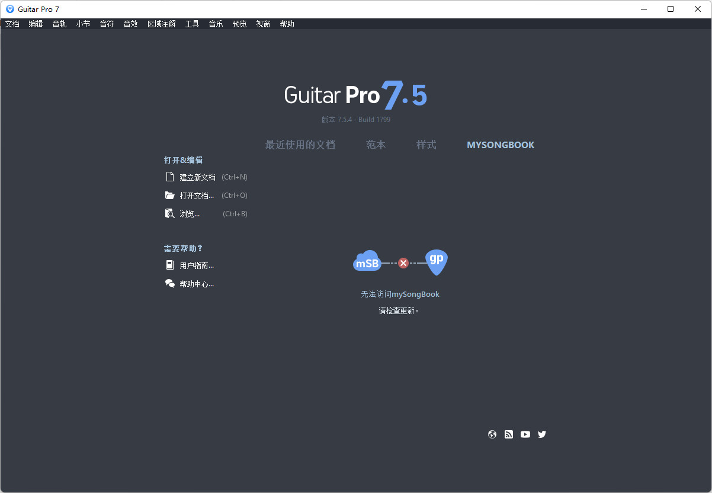The image size is (712, 493).
Task: Click the browse magnifier icon
Action: tap(170, 214)
